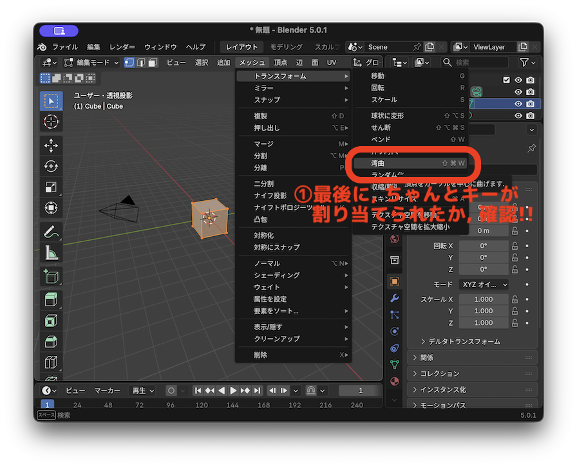Select the Extend selection mode icon
Image resolution: width=577 pixels, height=466 pixels.
56,78
